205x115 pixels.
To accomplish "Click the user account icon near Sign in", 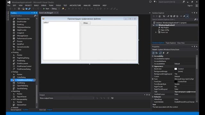I will click(197, 6).
